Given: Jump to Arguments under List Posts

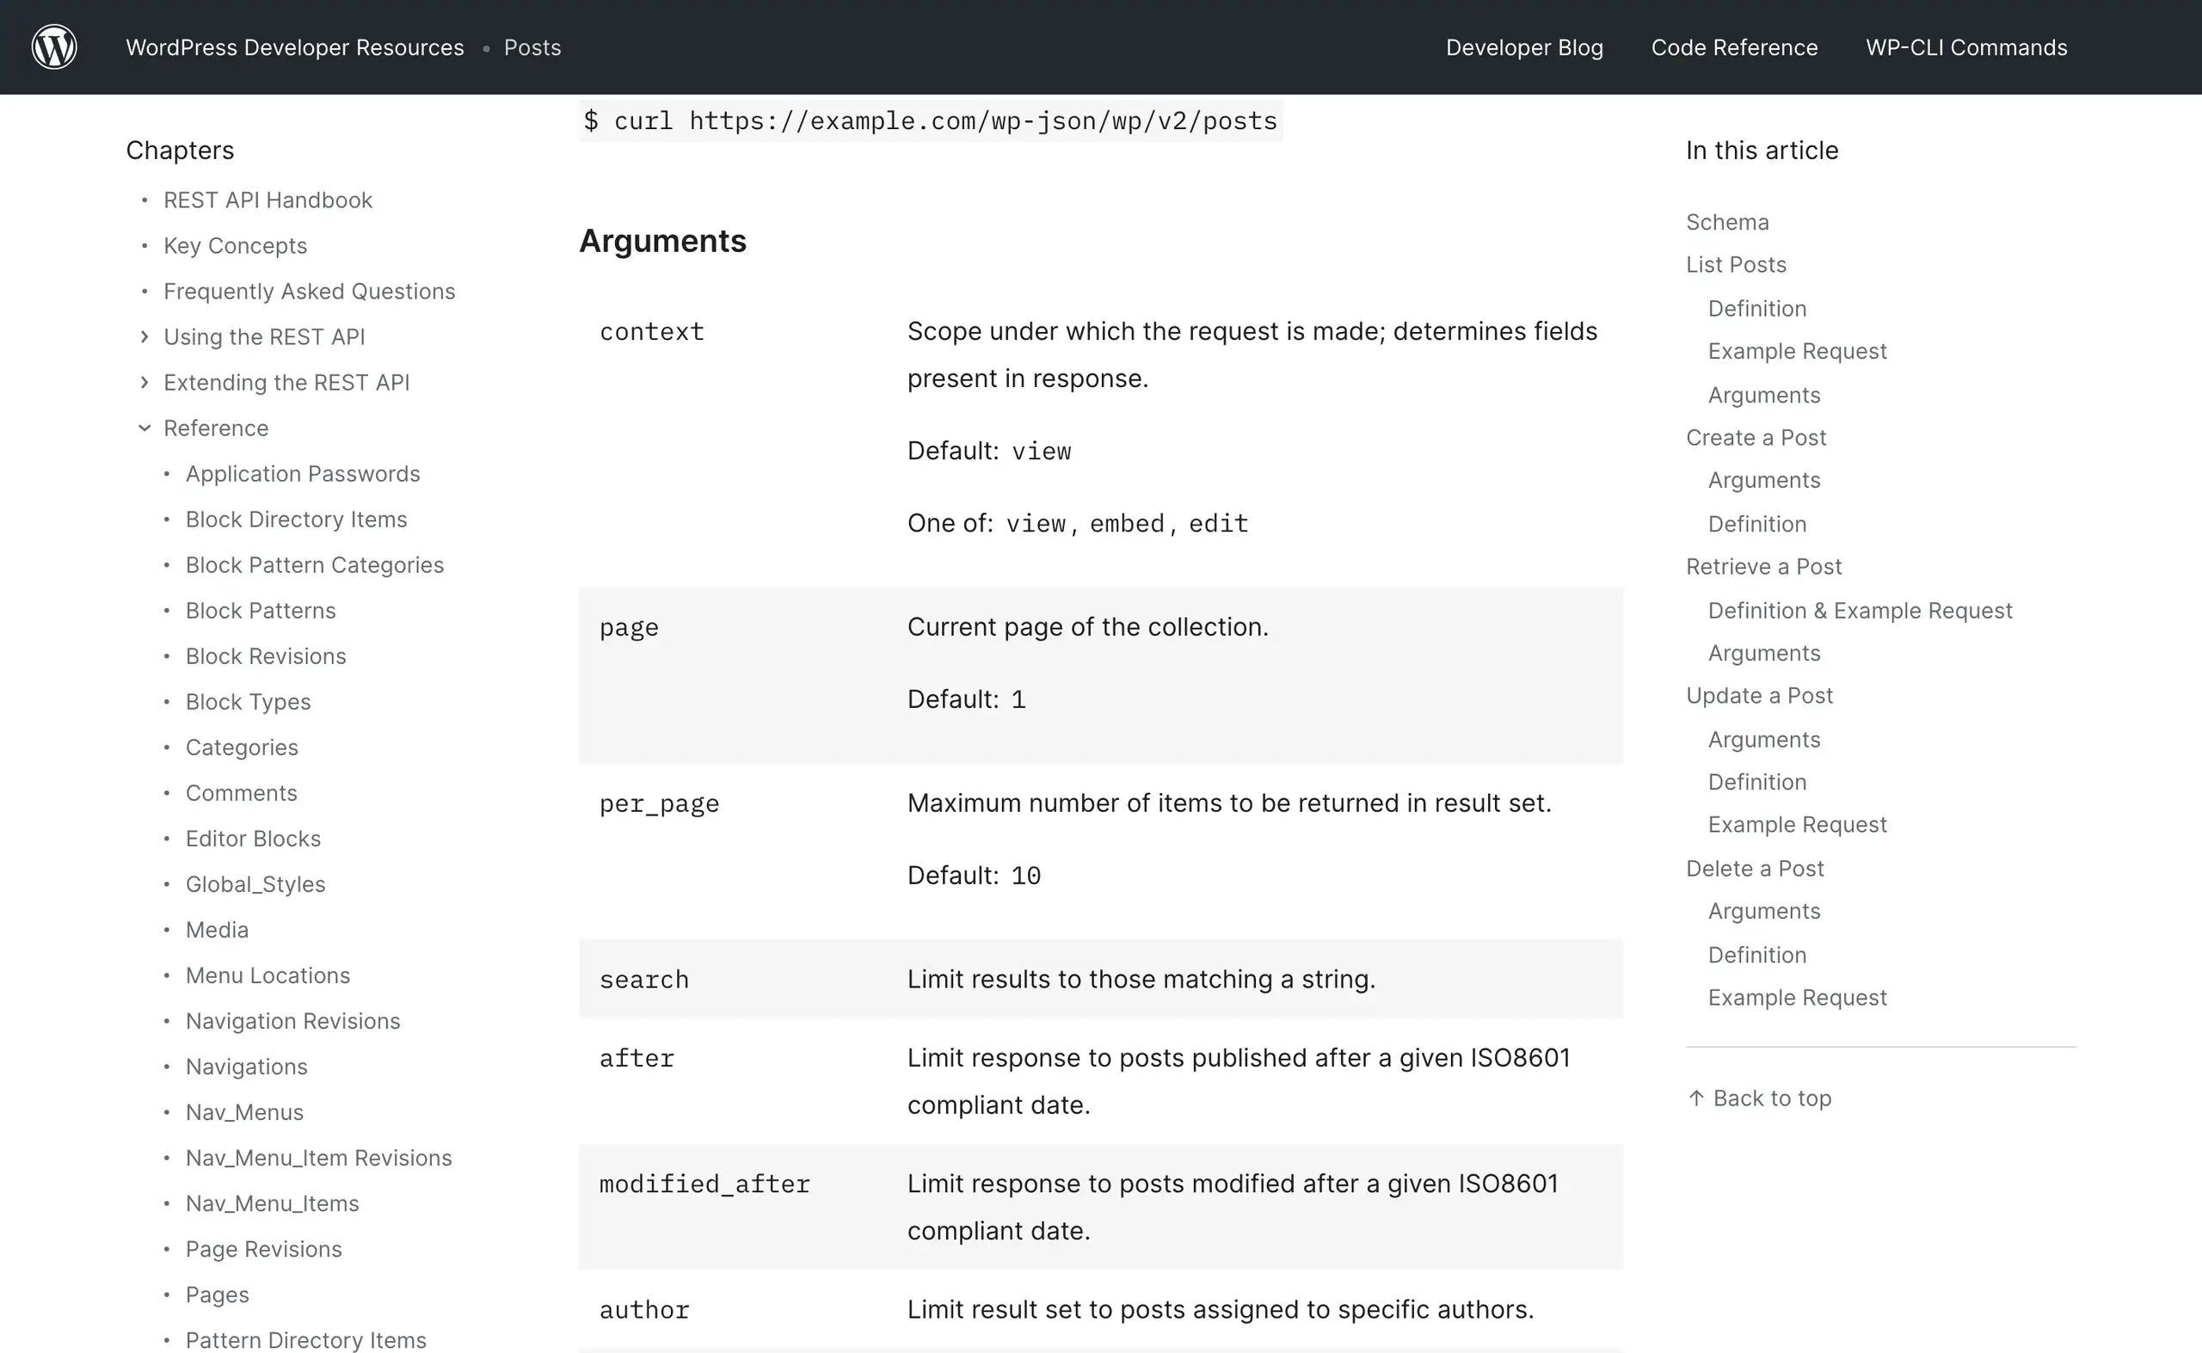Looking at the screenshot, I should click(1763, 395).
